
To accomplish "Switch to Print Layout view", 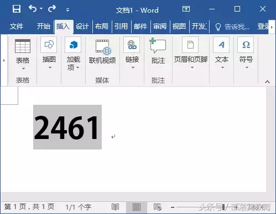I will coord(137,207).
